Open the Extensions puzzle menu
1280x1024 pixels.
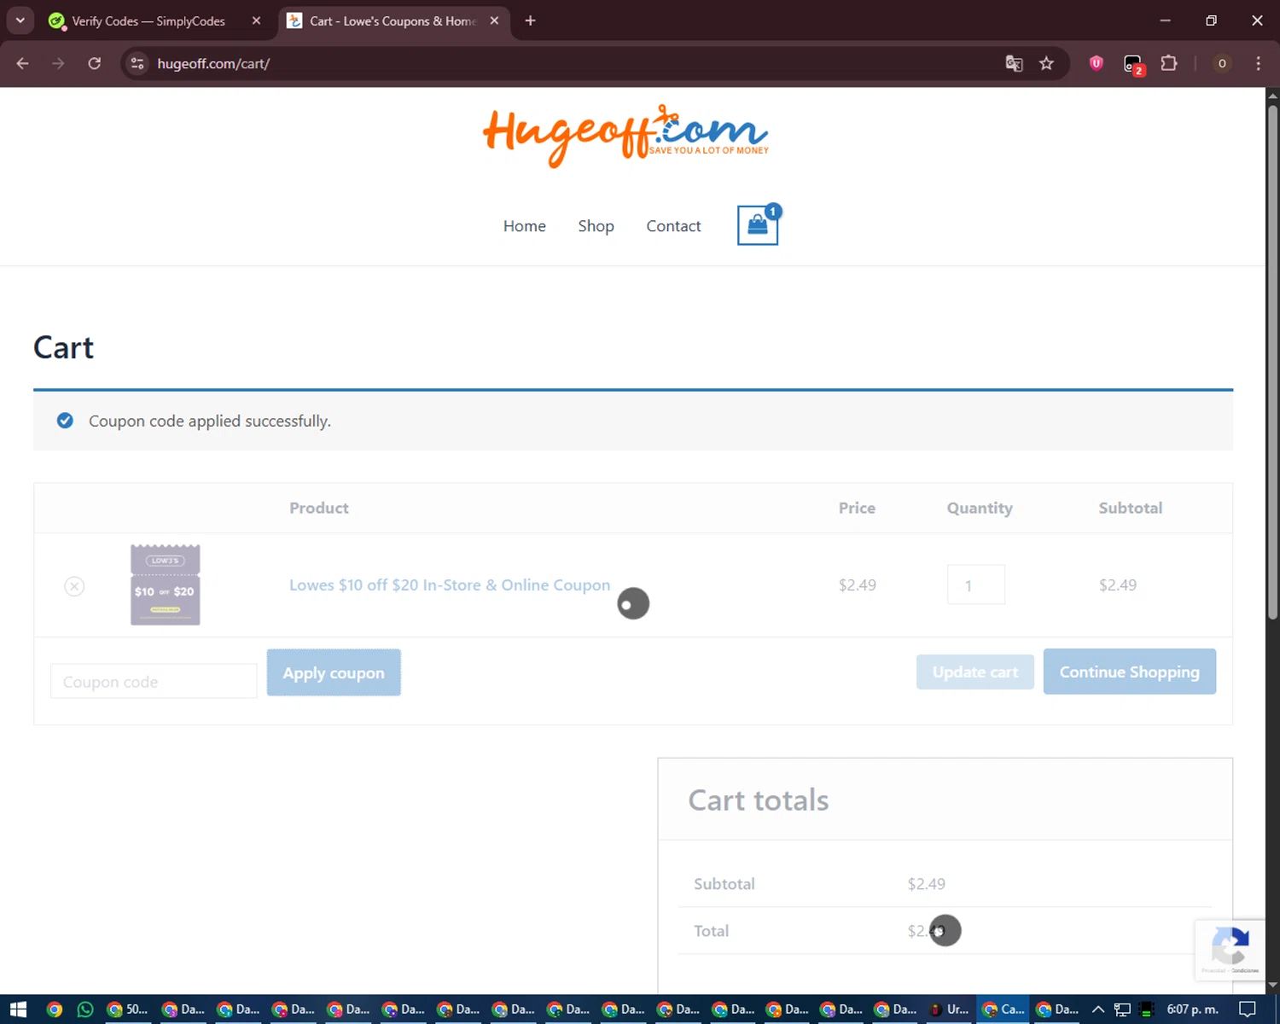[1169, 63]
